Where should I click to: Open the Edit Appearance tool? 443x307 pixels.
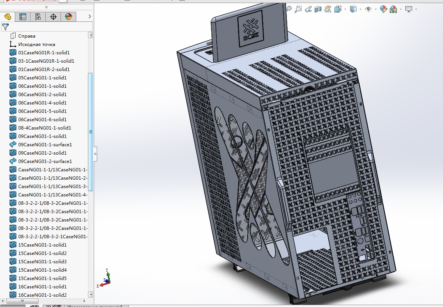point(383,9)
